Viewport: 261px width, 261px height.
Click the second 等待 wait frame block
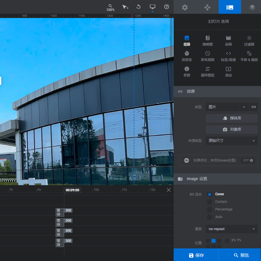coord(60,222)
